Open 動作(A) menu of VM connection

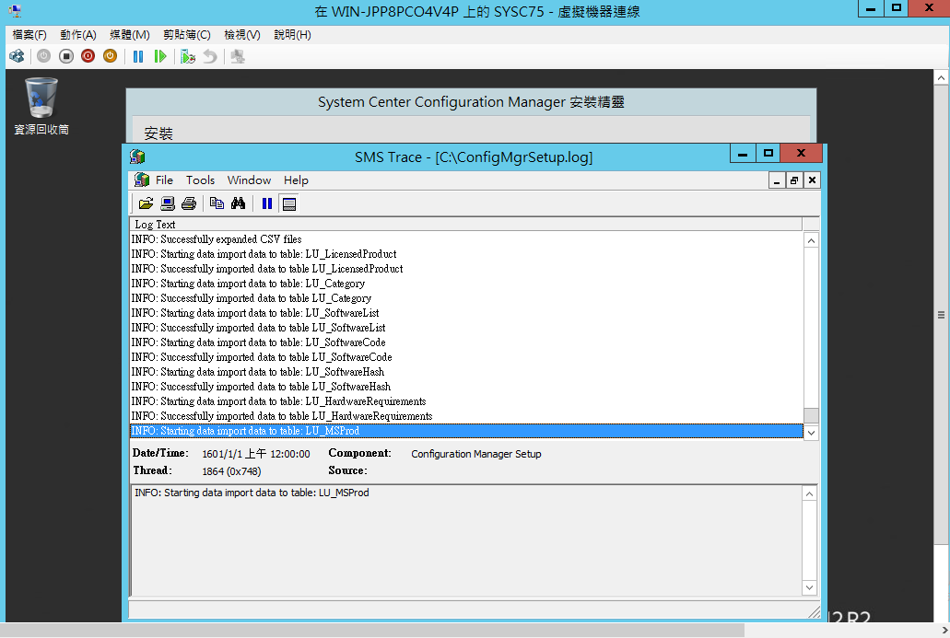(x=78, y=34)
